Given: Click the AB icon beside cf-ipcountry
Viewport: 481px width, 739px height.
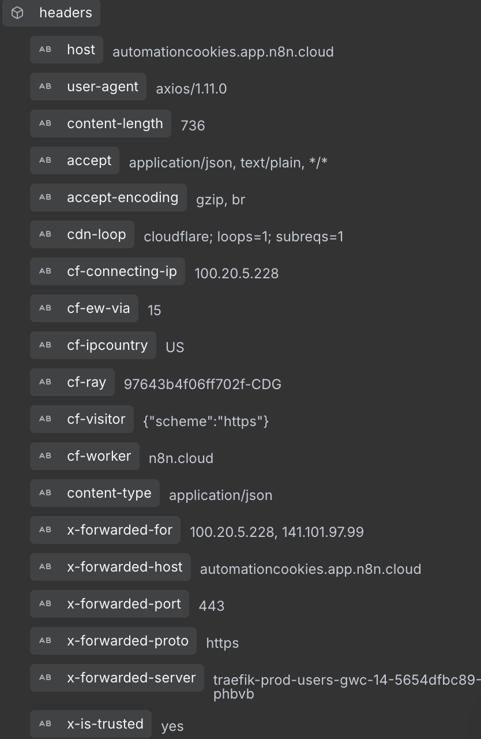Looking at the screenshot, I should (x=46, y=345).
